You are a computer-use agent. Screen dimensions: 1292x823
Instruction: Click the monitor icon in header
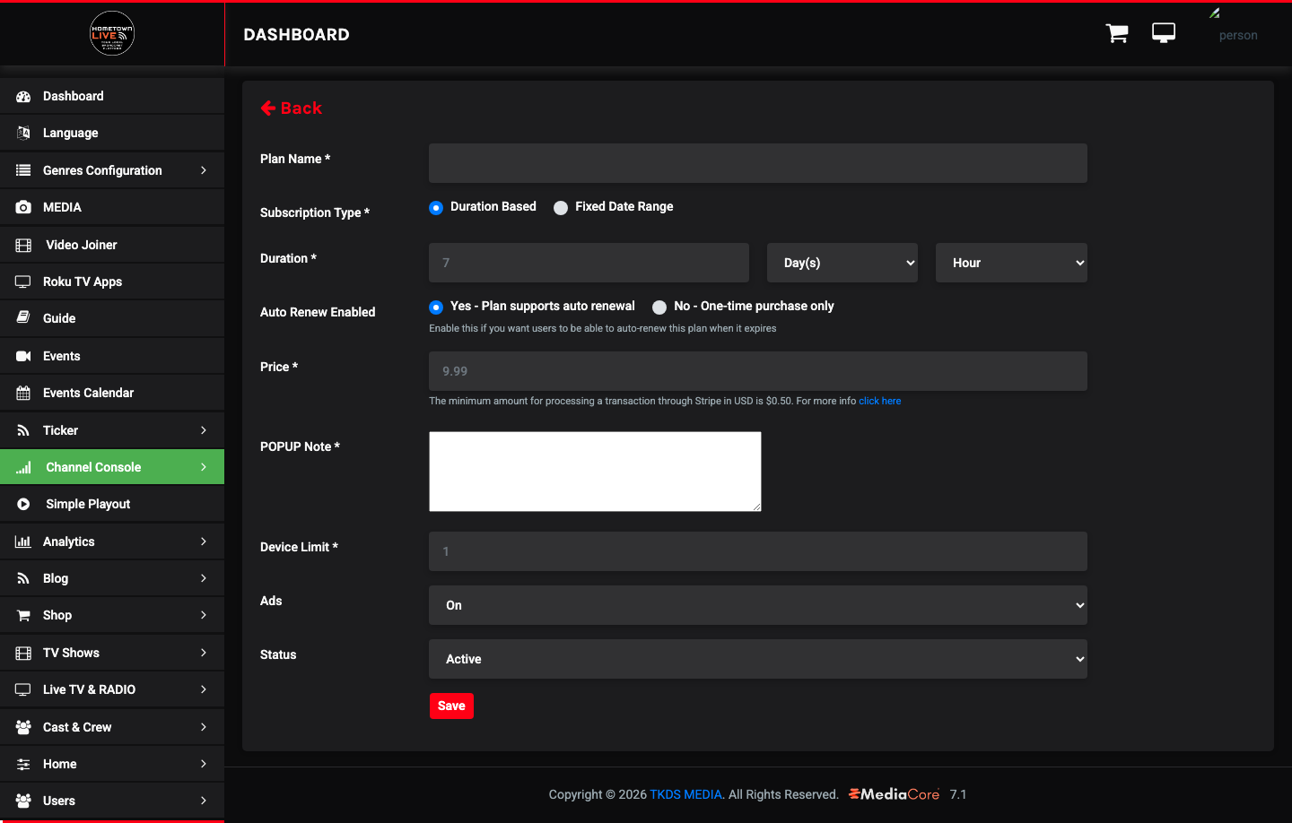[x=1164, y=33]
